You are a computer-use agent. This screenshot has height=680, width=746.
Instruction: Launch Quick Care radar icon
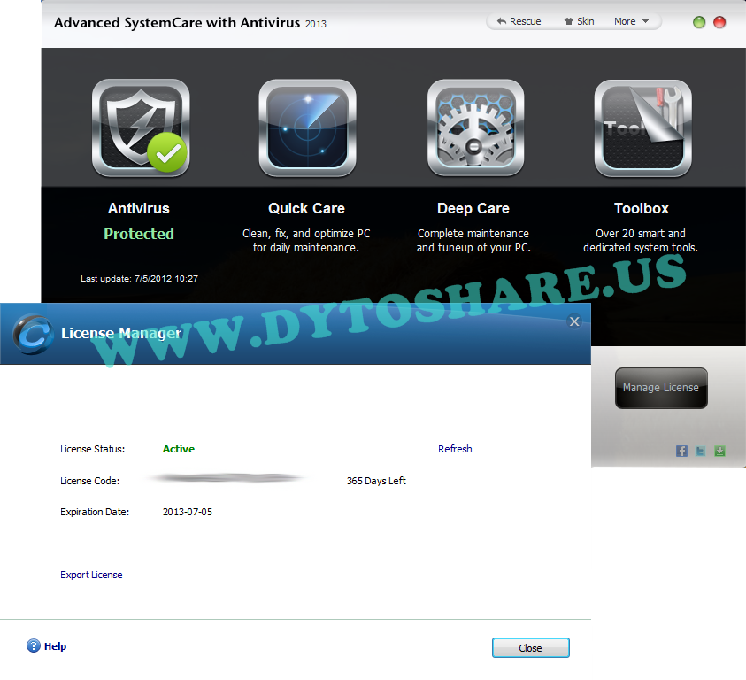(x=307, y=127)
